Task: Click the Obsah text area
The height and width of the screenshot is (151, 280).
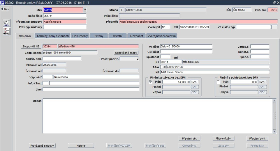Action: [158, 116]
